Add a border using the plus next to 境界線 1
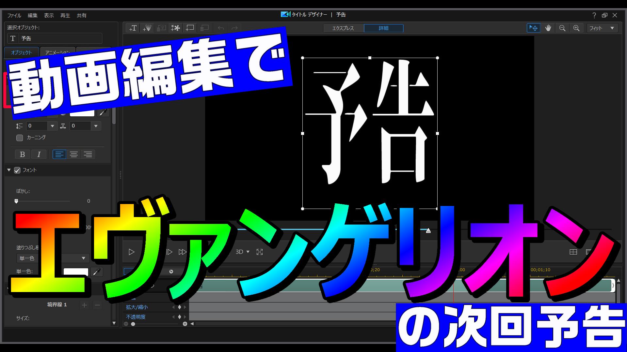Viewport: 627px width, 352px height. click(84, 305)
